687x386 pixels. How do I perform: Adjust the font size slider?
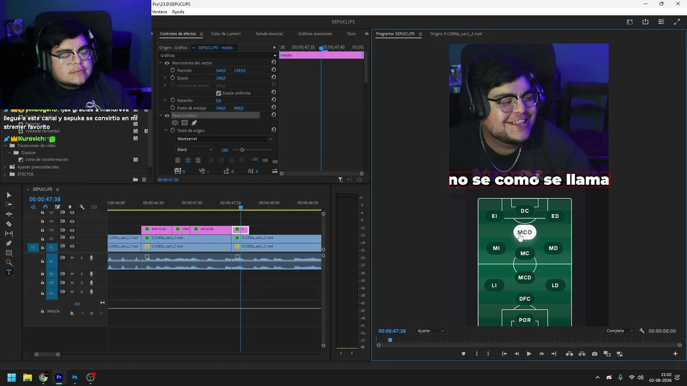[x=242, y=150]
